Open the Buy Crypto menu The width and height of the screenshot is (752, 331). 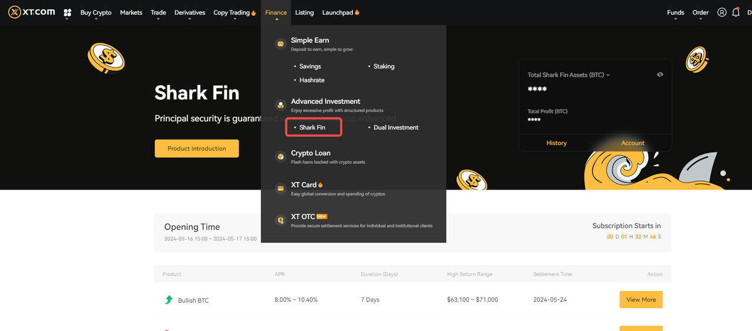click(96, 12)
